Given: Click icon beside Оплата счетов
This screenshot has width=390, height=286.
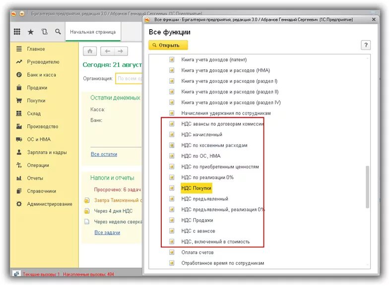Looking at the screenshot, I should tap(172, 252).
